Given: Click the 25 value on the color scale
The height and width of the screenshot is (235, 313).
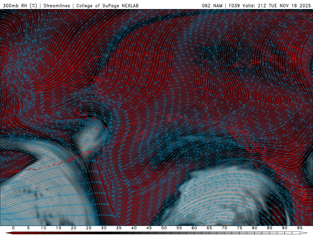Looking at the screenshot, I should [x=89, y=228].
